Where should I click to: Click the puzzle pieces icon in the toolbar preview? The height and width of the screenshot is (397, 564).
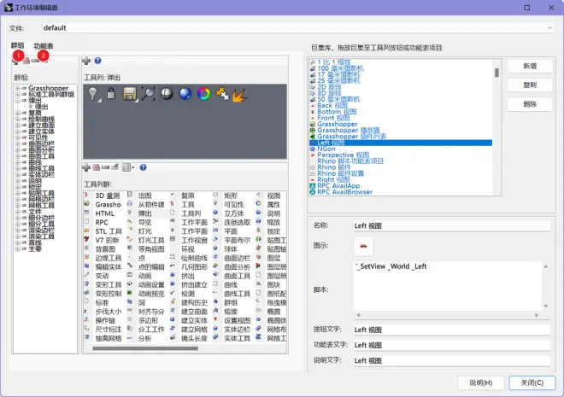[x=222, y=93]
